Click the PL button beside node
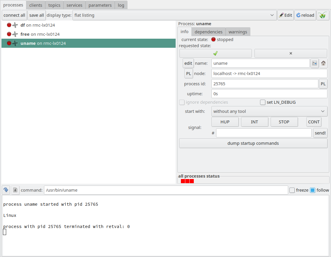The image size is (331, 257). [x=189, y=74]
